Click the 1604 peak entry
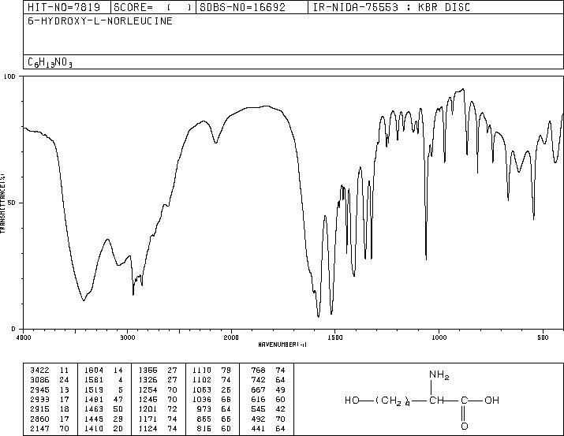This screenshot has height=436, width=564. click(x=94, y=370)
